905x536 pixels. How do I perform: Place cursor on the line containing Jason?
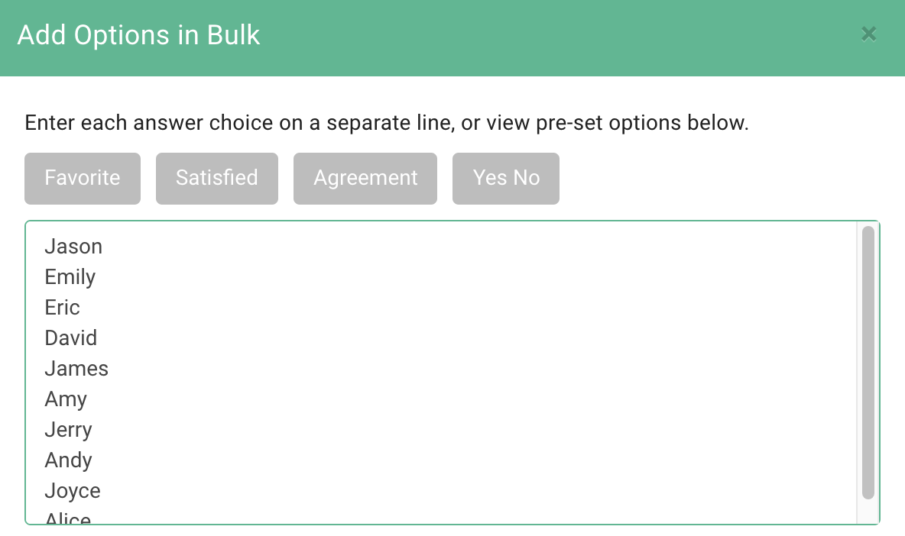(x=73, y=246)
